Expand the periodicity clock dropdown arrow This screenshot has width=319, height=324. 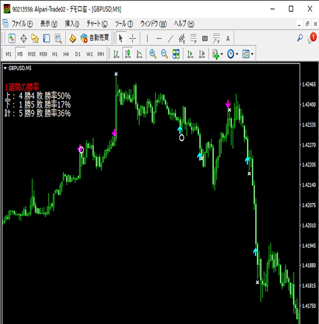tap(237, 54)
